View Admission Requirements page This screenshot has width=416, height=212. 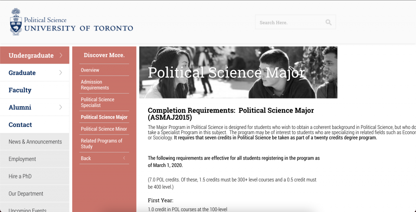(x=95, y=85)
